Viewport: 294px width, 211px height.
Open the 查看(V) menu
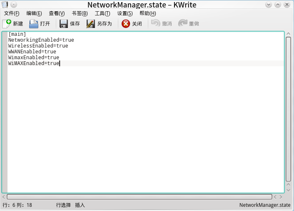click(57, 13)
